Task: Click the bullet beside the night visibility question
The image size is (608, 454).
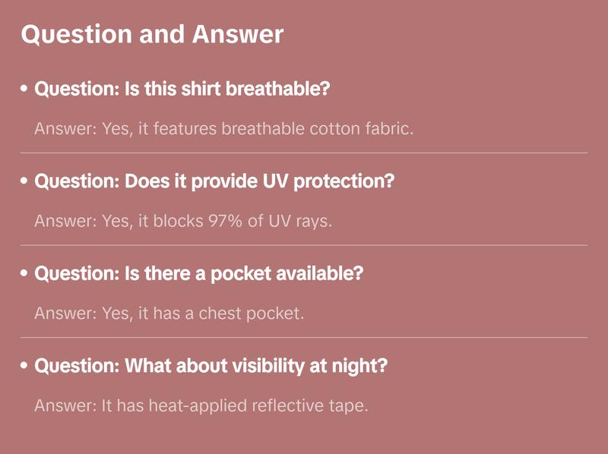Action: 25,367
